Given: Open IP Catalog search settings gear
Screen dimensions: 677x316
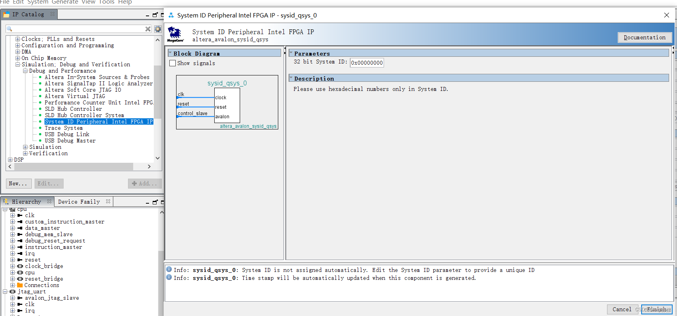Looking at the screenshot, I should 158,29.
